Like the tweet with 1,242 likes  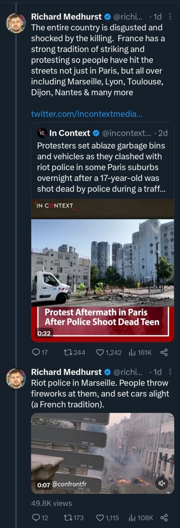(x=100, y=352)
